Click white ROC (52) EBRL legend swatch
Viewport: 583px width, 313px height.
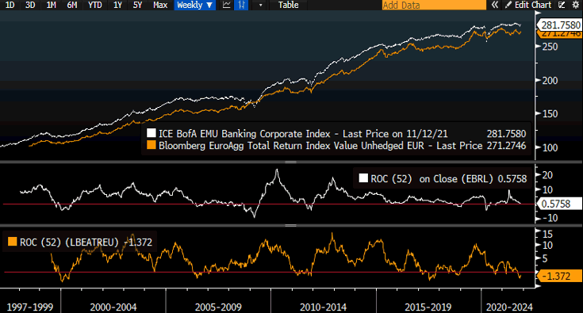pos(363,178)
